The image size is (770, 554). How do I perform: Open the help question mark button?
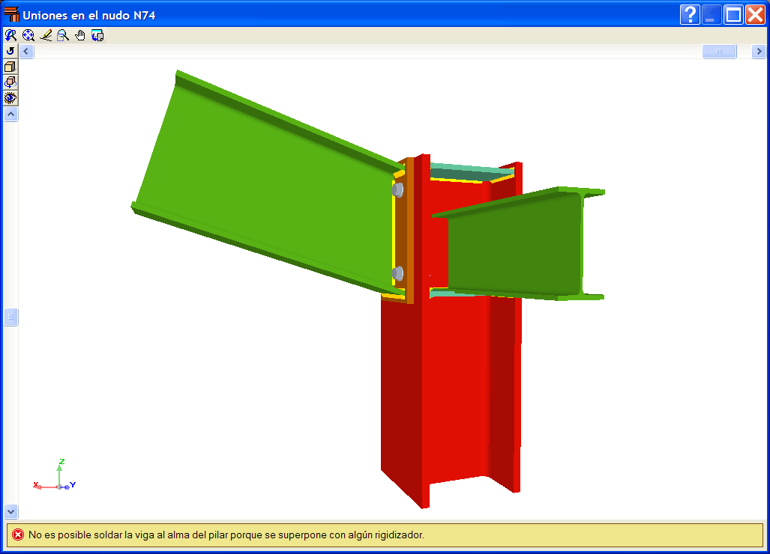(x=690, y=15)
